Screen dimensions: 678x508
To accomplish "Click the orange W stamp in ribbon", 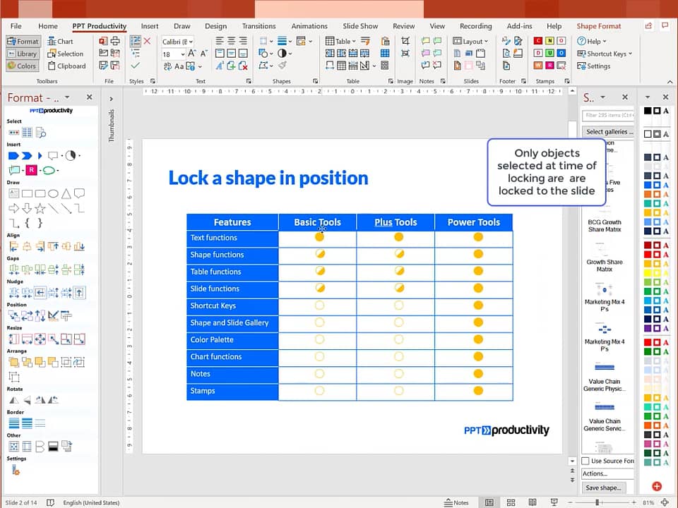I will point(538,66).
